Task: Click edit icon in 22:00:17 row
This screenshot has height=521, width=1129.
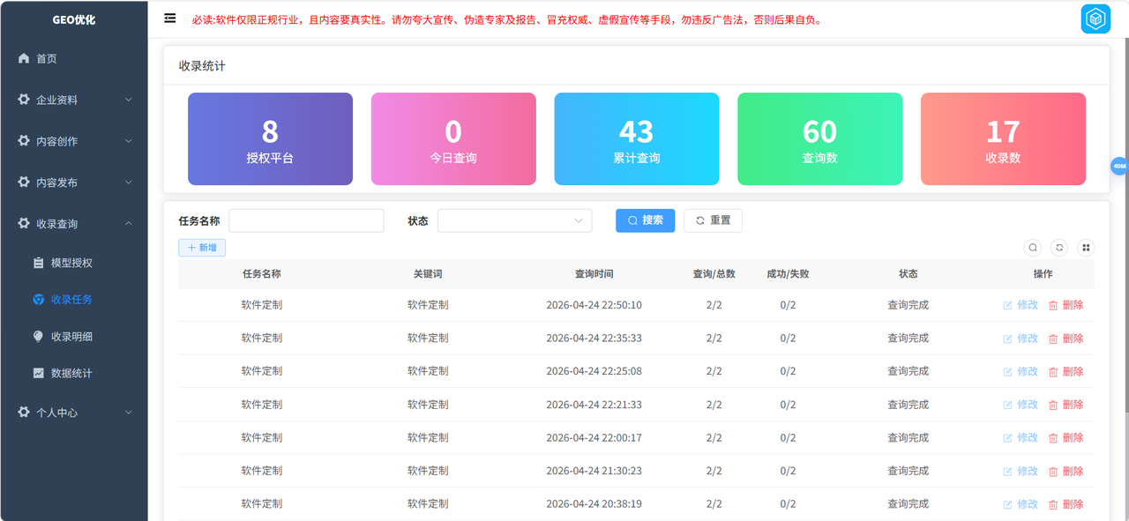Action: (x=1008, y=438)
